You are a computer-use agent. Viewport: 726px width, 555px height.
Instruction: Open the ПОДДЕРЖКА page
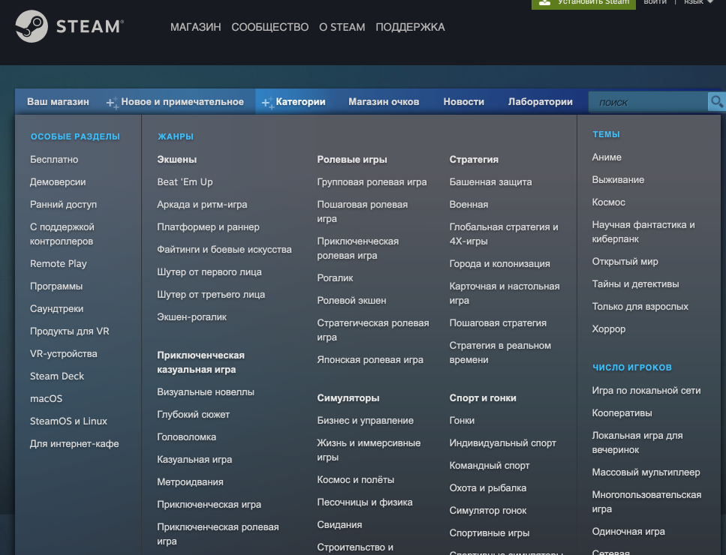pyautogui.click(x=409, y=27)
